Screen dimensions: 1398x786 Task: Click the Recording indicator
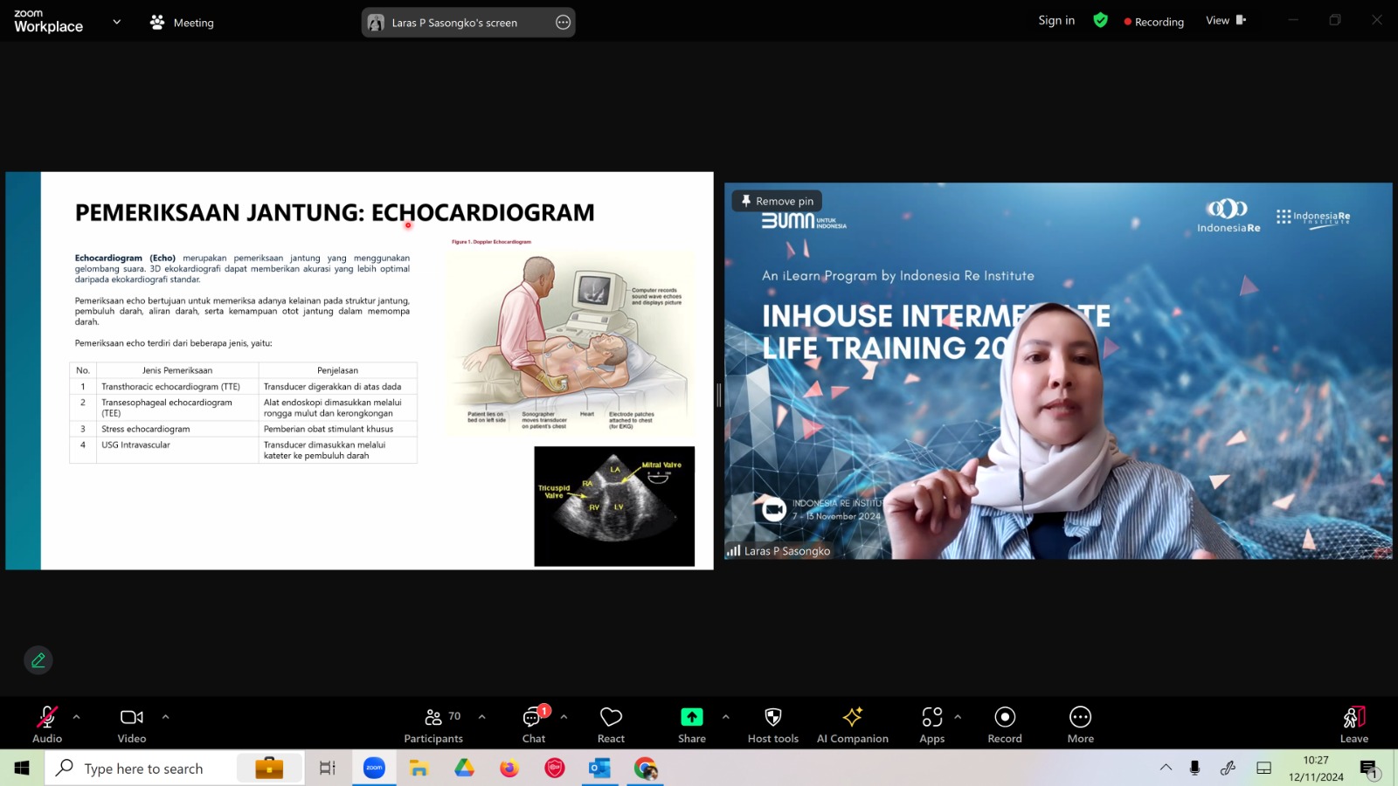pyautogui.click(x=1154, y=22)
